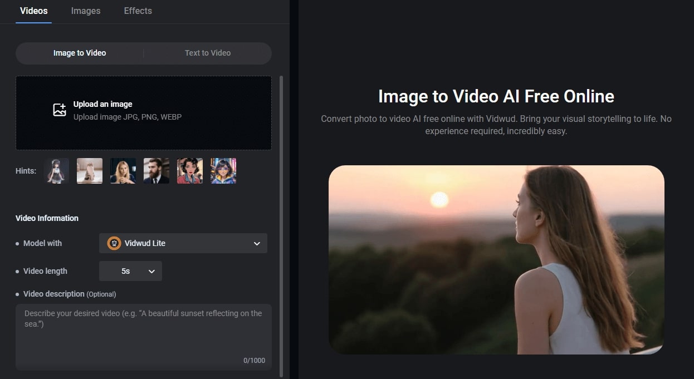Switch to Text to Video mode

[207, 53]
